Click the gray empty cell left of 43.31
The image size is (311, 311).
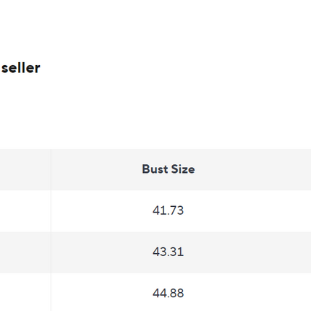tap(25, 252)
